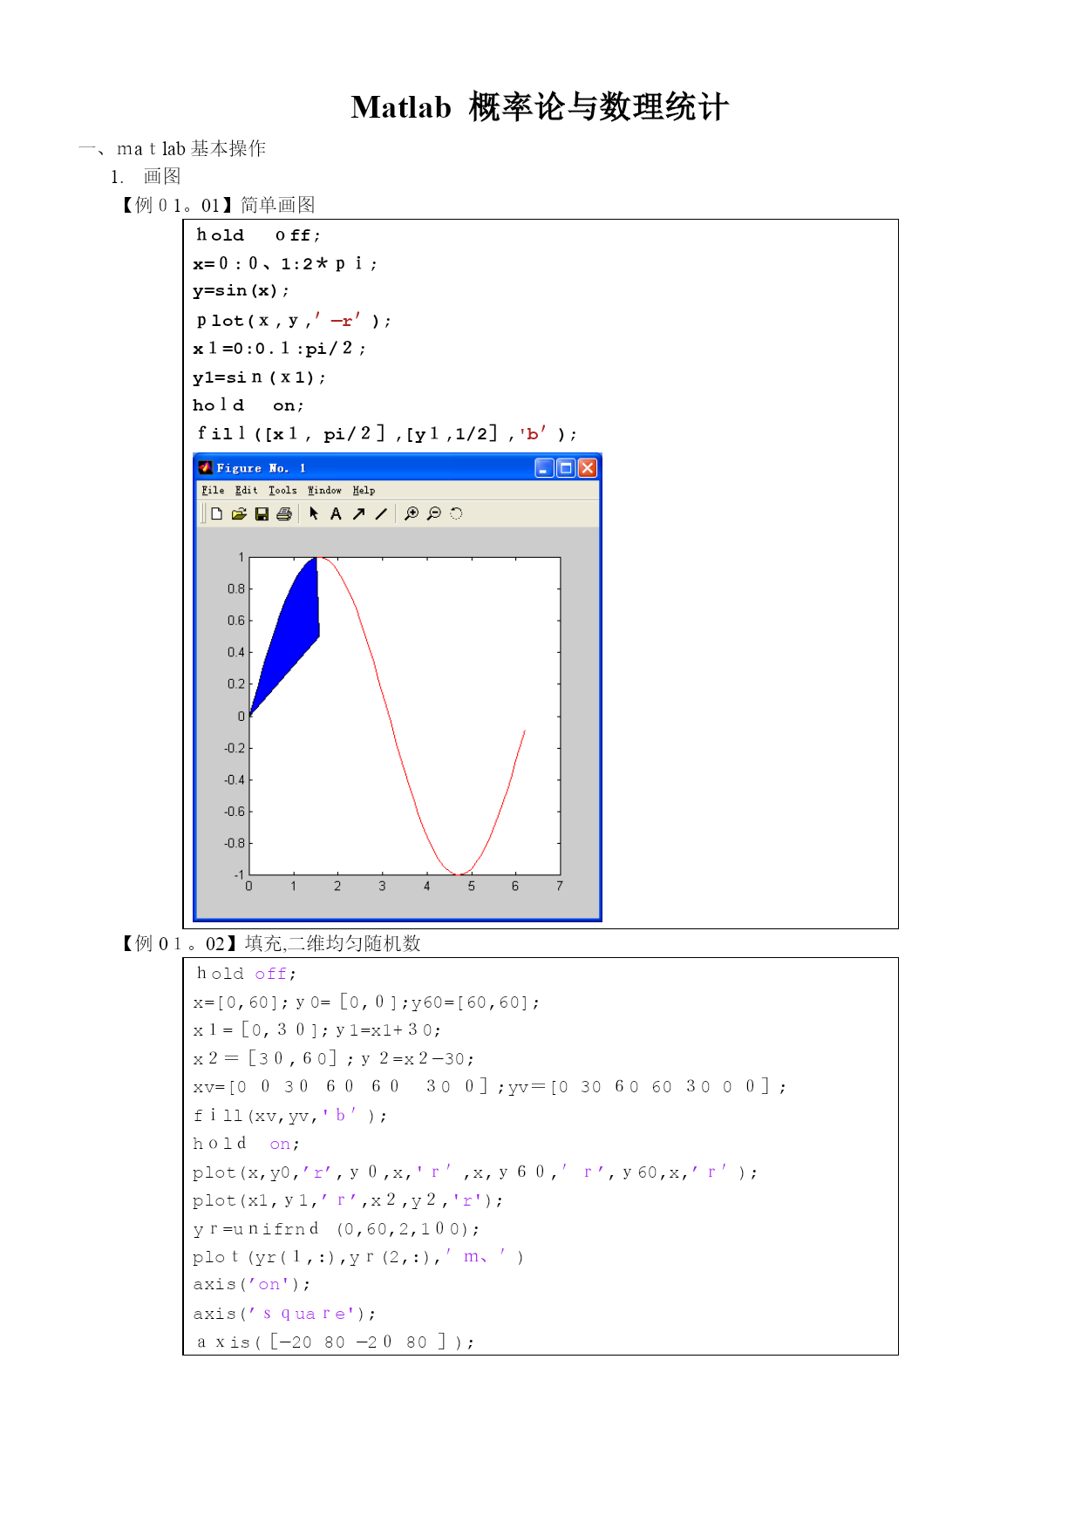
Task: Click the code line "plot(x,y,'-r');"
Action: [294, 321]
